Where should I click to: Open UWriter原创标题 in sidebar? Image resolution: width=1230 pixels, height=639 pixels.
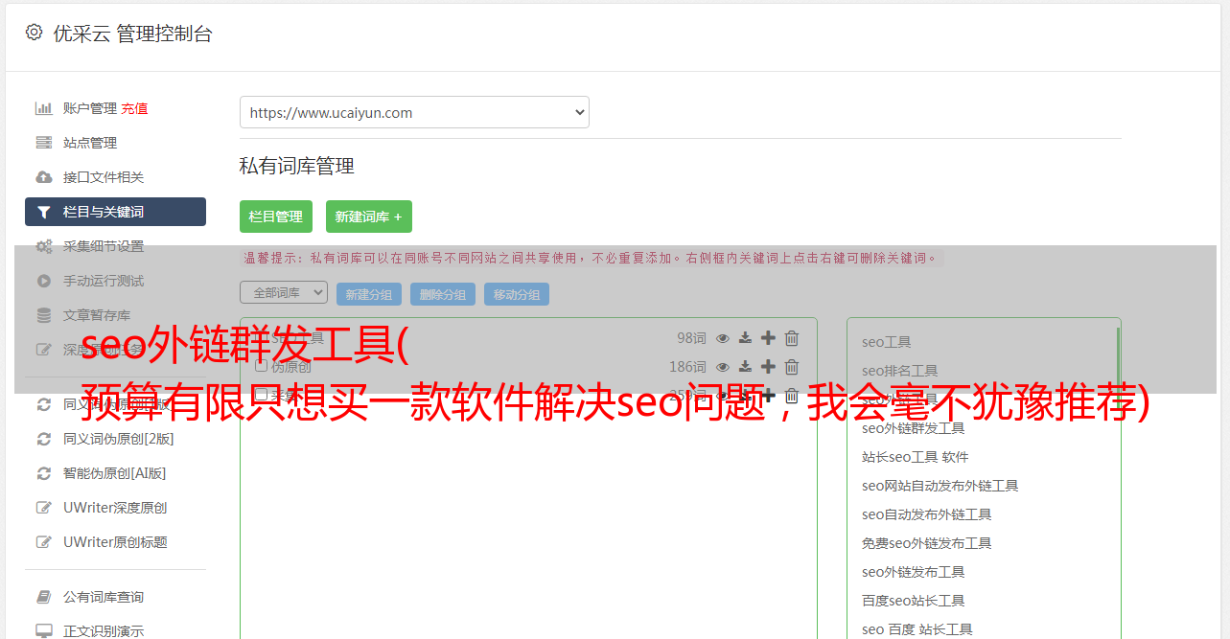tap(115, 542)
